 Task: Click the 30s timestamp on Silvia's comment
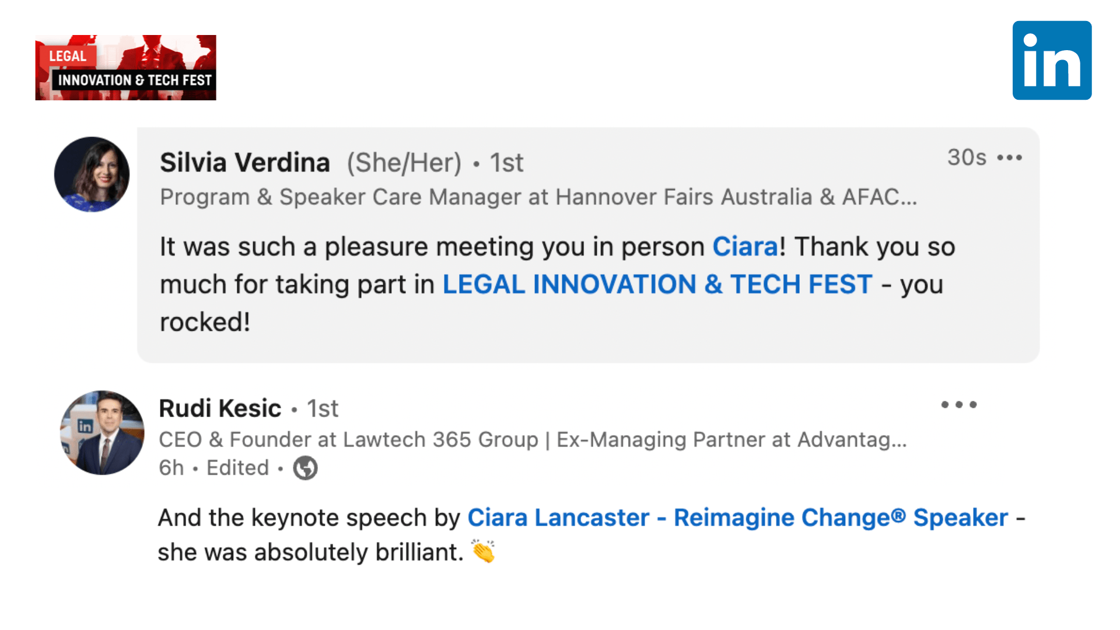(x=967, y=157)
